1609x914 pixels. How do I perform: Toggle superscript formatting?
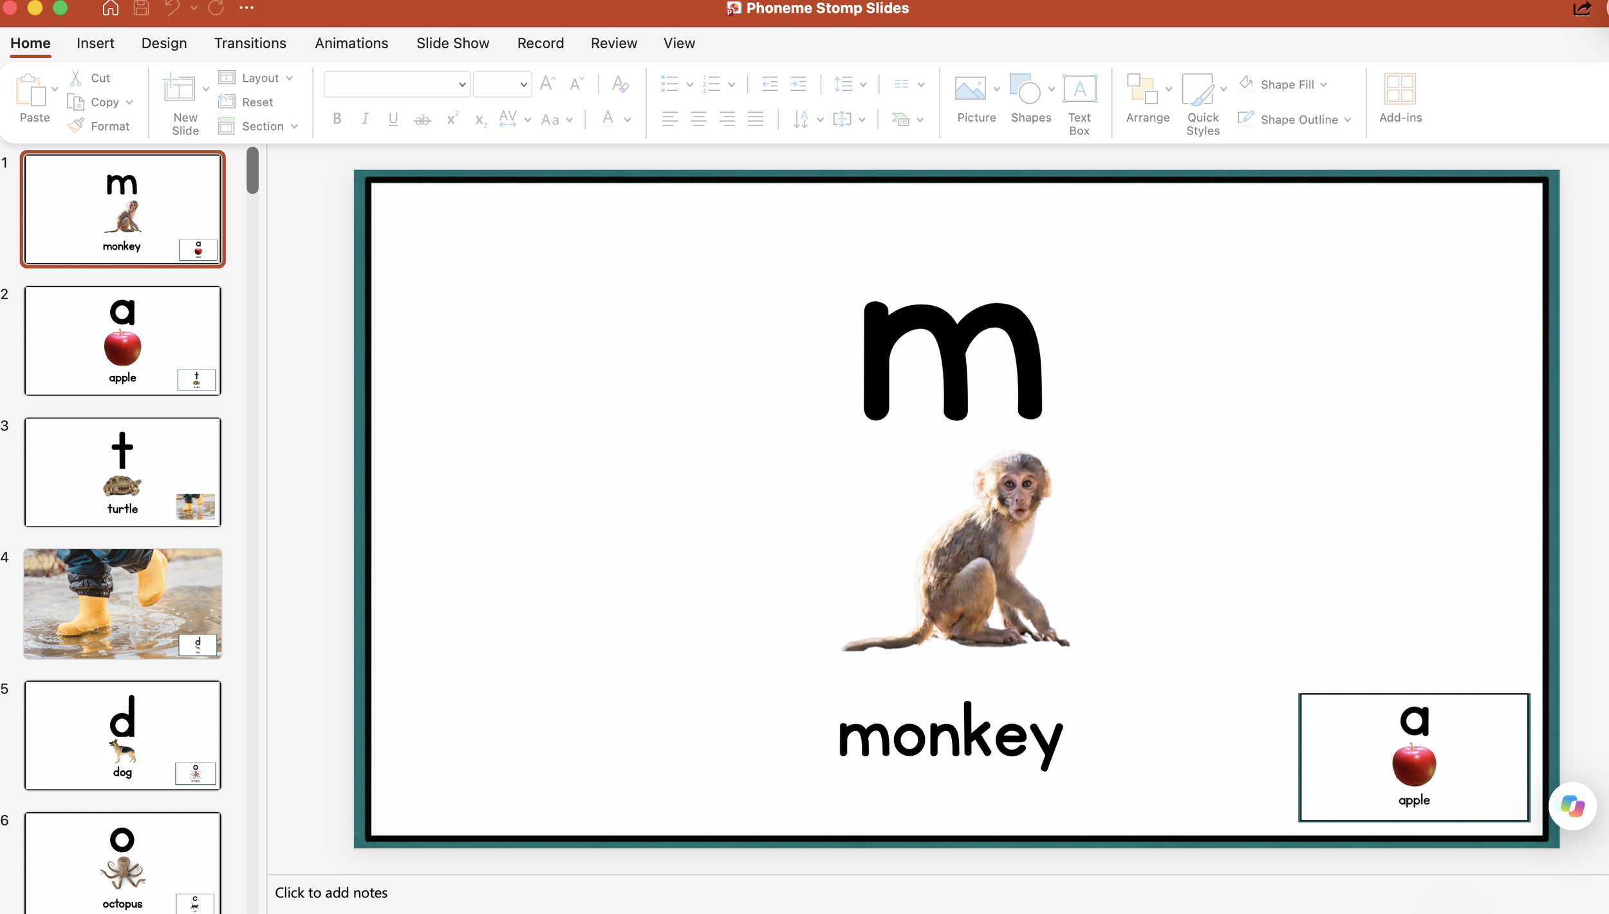tap(452, 118)
